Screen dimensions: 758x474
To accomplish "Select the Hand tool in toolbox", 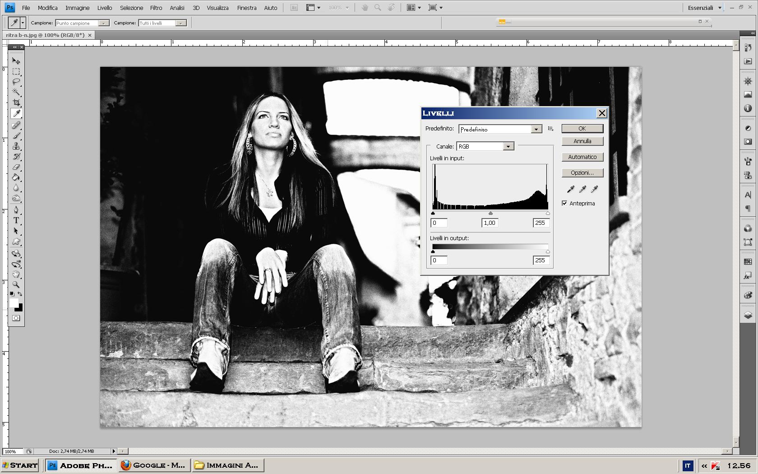I will click(16, 274).
